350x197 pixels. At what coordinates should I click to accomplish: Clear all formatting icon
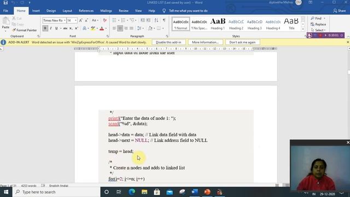104,20
